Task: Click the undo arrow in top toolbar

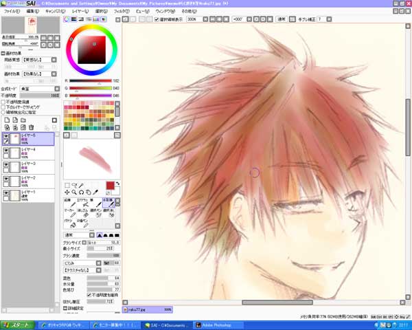Action: tap(126, 19)
